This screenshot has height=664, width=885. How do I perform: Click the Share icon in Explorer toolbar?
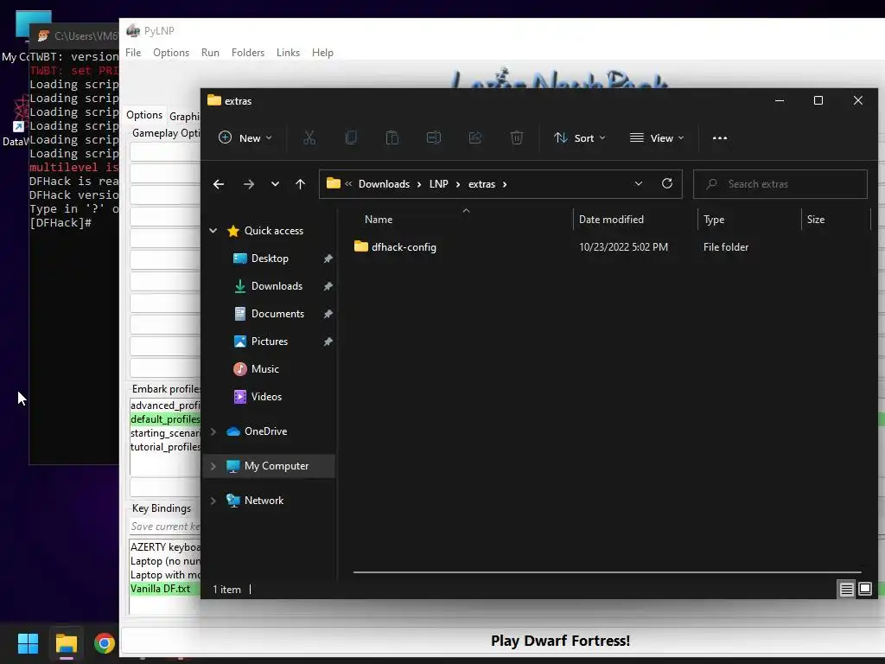[475, 137]
